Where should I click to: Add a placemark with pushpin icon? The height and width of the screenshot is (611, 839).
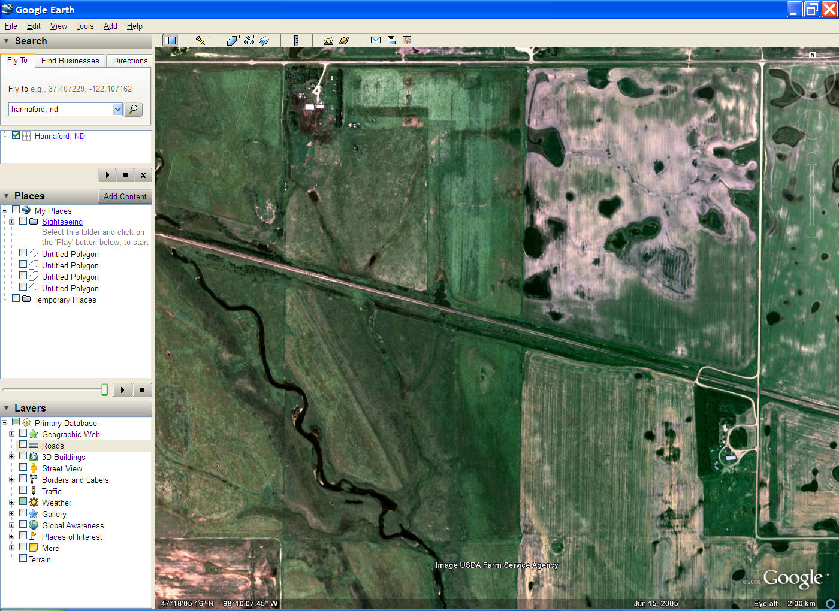pyautogui.click(x=201, y=40)
